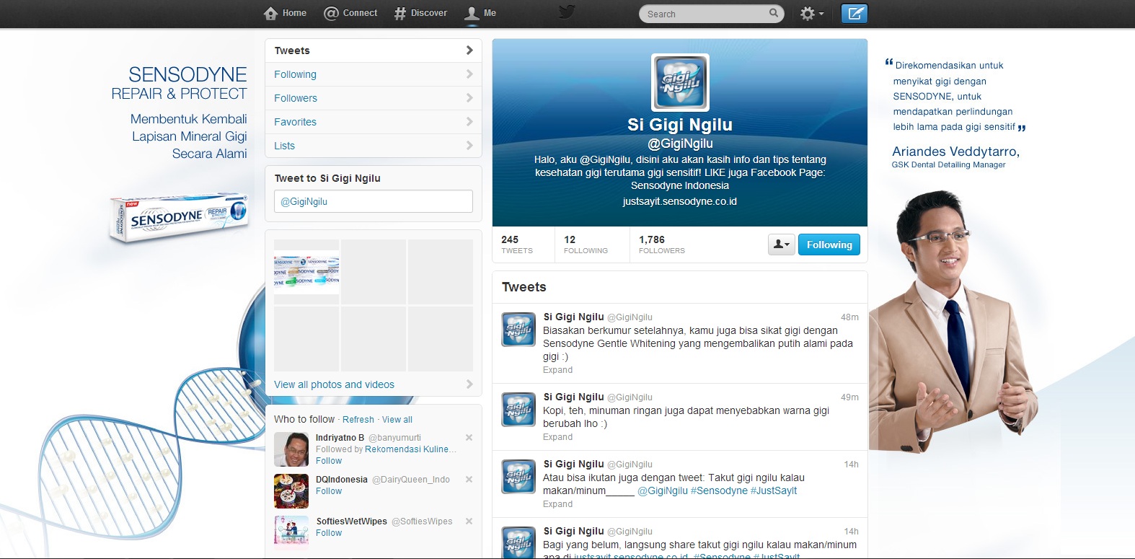This screenshot has height=559, width=1135.
Task: Click the chevron beside Following
Action: pyautogui.click(x=469, y=74)
